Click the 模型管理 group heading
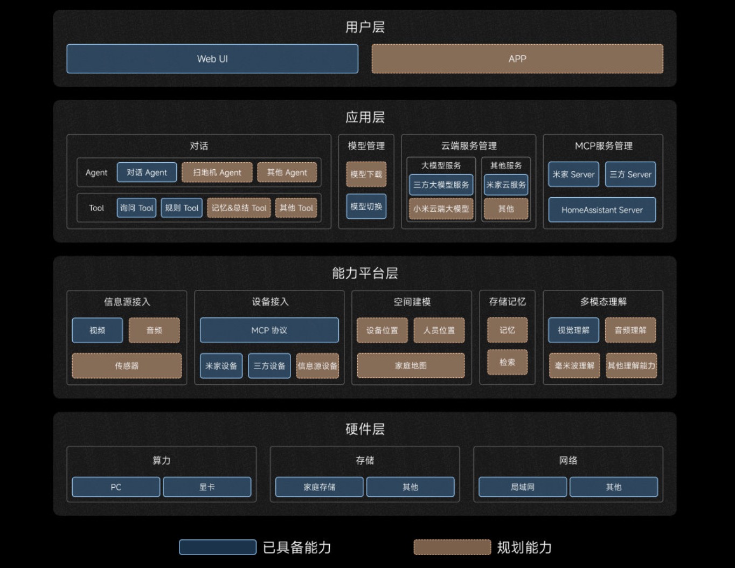 (366, 146)
